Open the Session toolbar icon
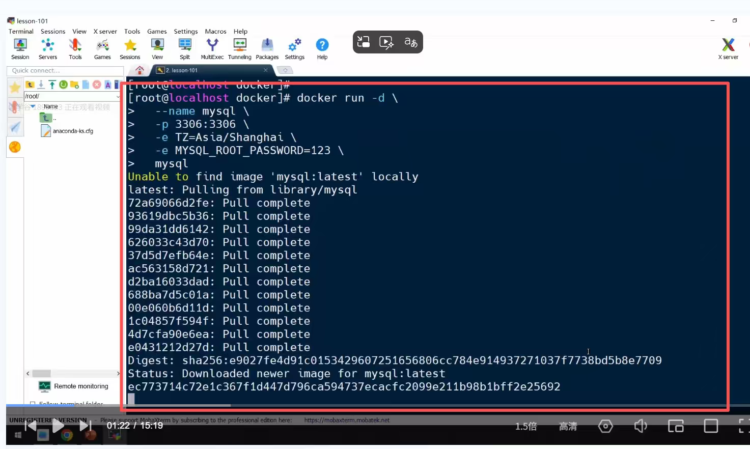The height and width of the screenshot is (449, 750). coord(20,49)
